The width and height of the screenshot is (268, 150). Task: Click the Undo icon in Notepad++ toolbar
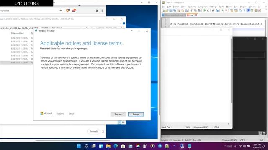pos(204,10)
